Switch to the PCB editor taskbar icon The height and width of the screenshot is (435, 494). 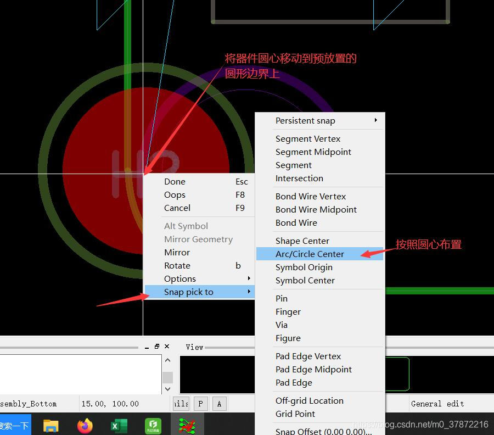point(187,426)
